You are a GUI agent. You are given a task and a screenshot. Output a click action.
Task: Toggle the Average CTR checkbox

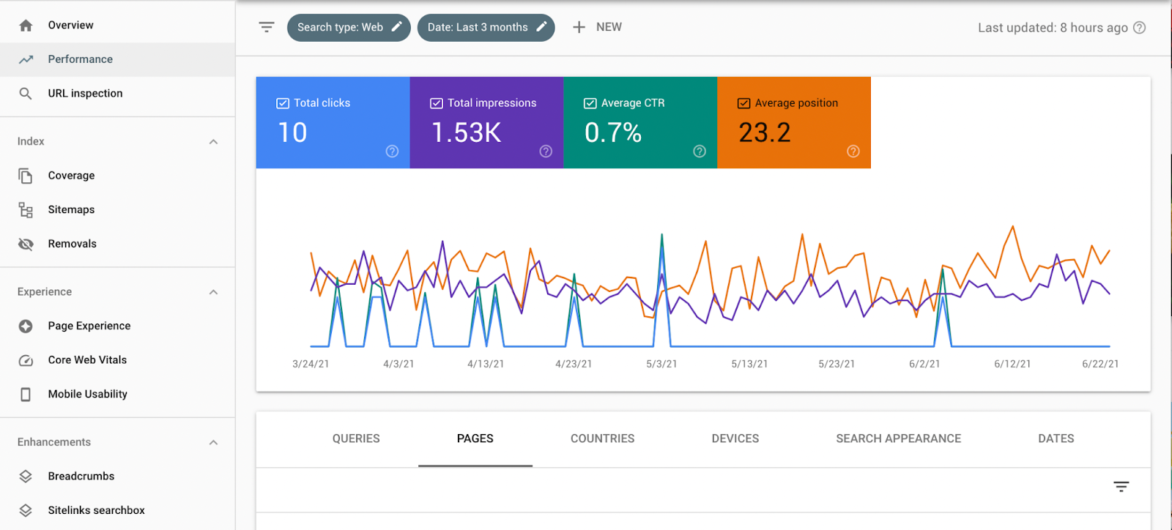point(590,103)
